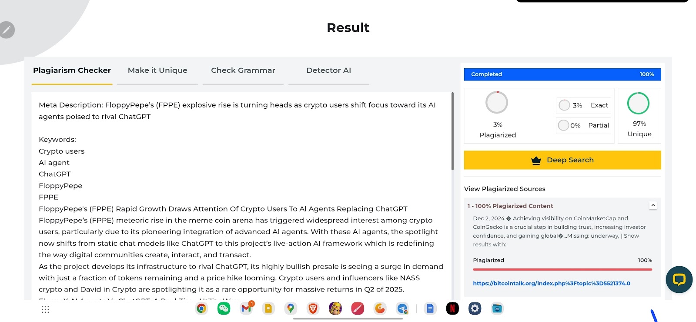
Task: Click the 'Partial' label
Action: [x=599, y=125]
